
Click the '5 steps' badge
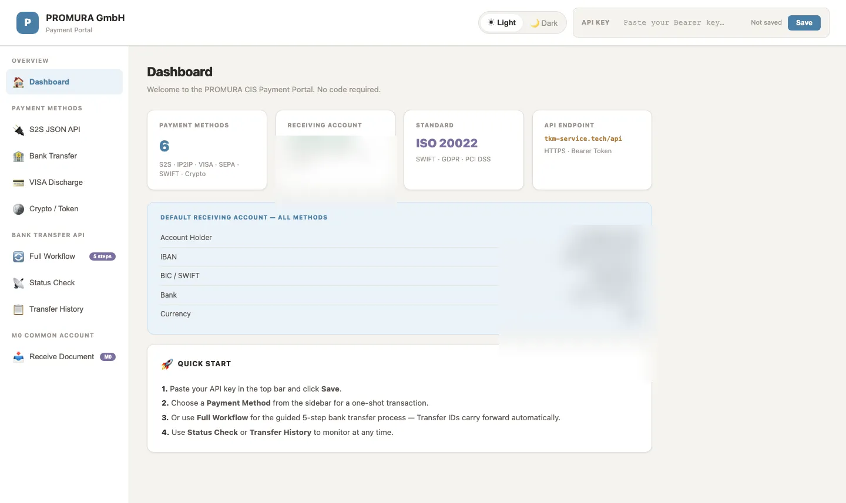(102, 256)
